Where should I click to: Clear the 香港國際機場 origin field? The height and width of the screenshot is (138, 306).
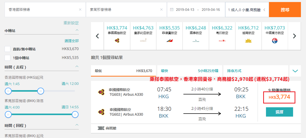(x=80, y=10)
